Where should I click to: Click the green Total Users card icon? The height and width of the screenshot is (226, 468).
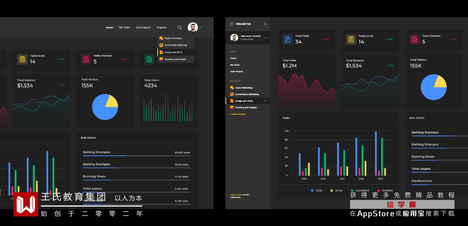pos(149,59)
